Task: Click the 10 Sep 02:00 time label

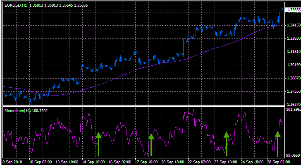Action: 41,162
